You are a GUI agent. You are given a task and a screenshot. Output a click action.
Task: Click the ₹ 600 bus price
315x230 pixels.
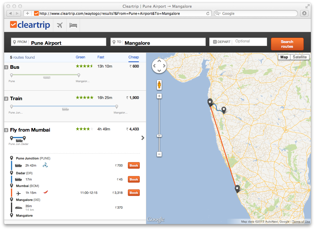tap(134, 66)
